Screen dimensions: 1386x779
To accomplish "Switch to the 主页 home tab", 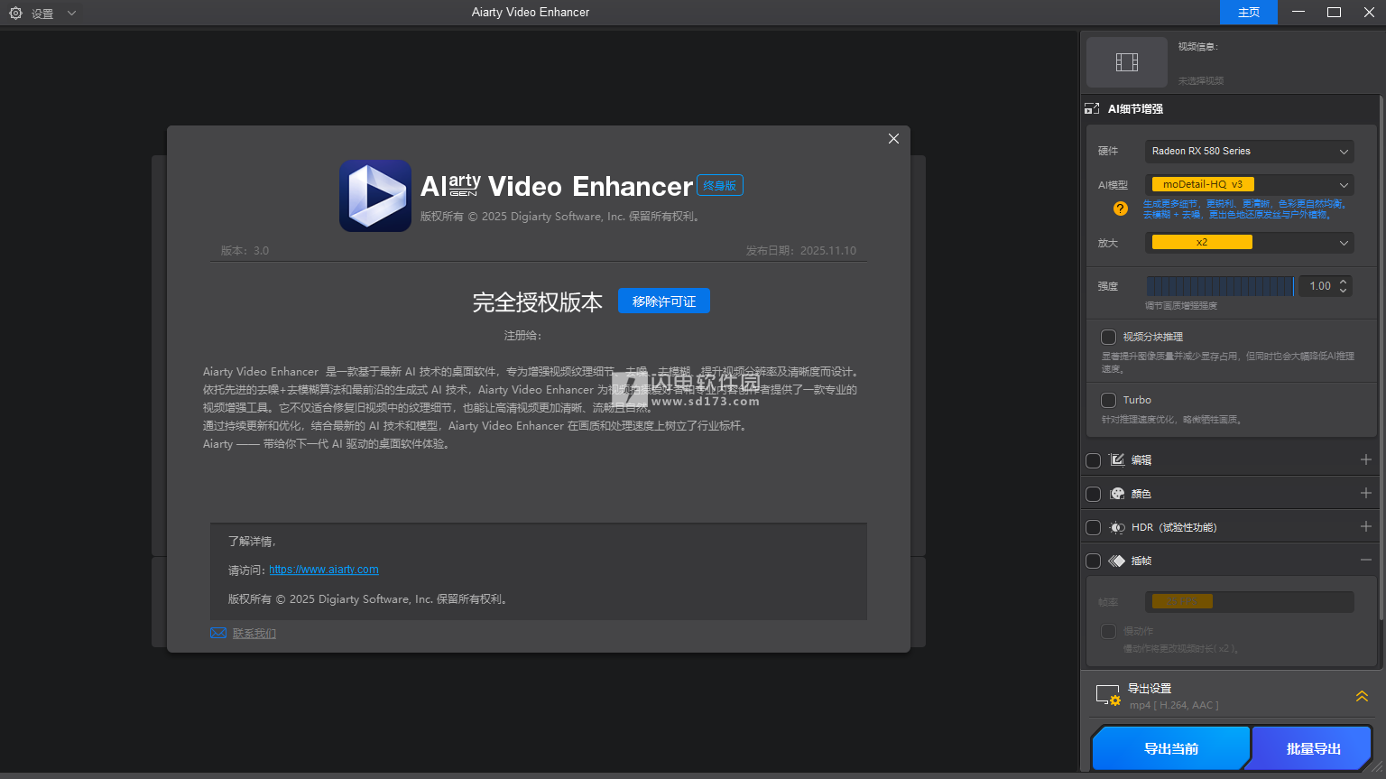I will [1248, 13].
